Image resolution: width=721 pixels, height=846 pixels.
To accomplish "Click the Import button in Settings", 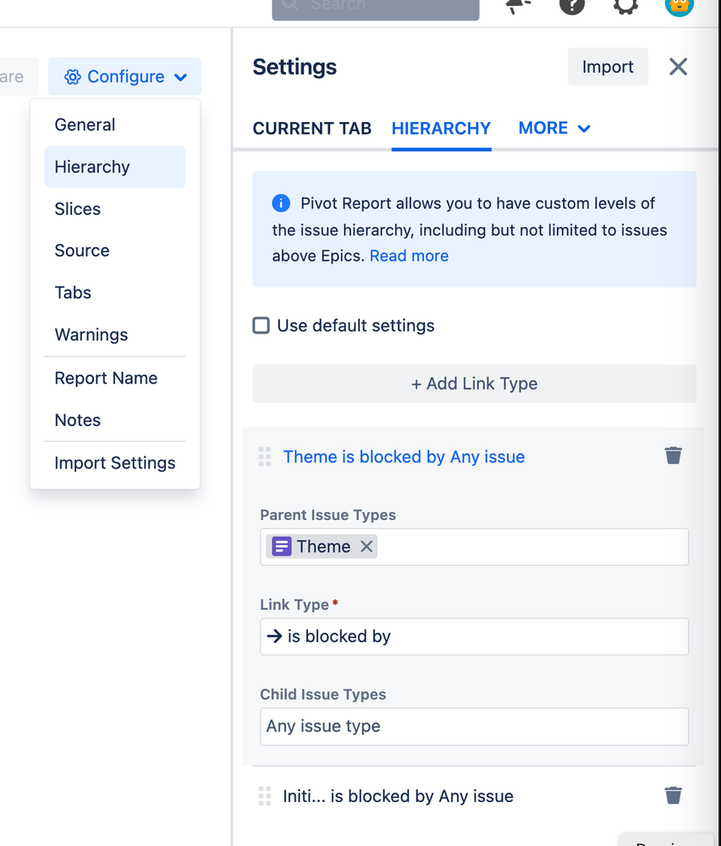I will point(608,67).
